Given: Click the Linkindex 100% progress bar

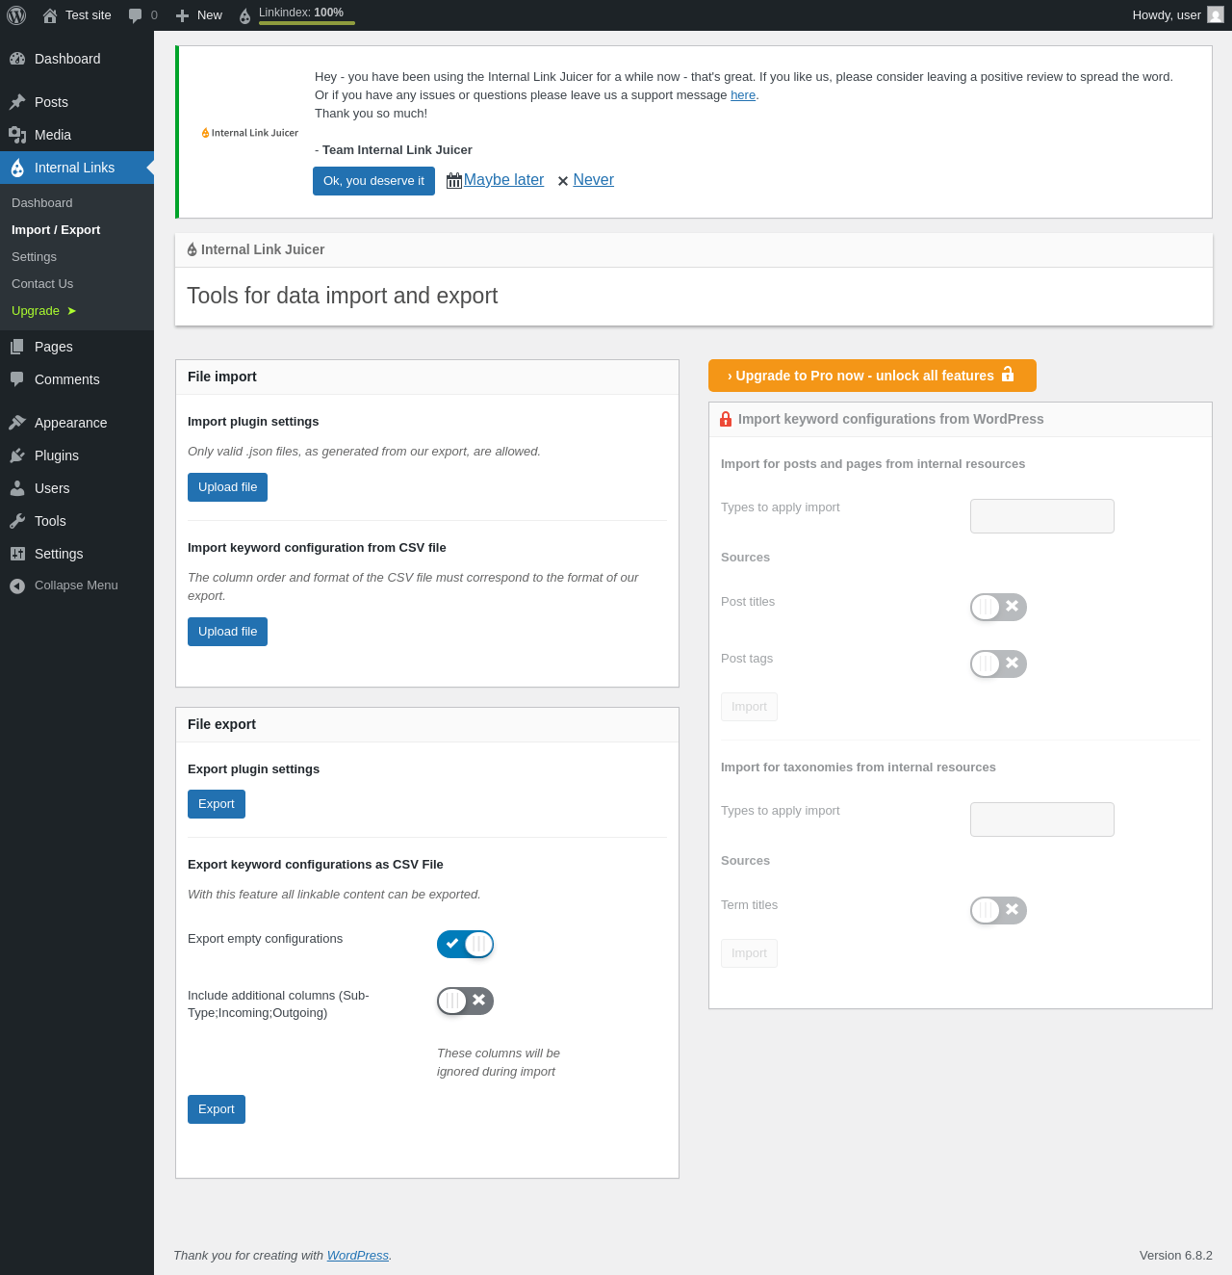Looking at the screenshot, I should [x=307, y=23].
